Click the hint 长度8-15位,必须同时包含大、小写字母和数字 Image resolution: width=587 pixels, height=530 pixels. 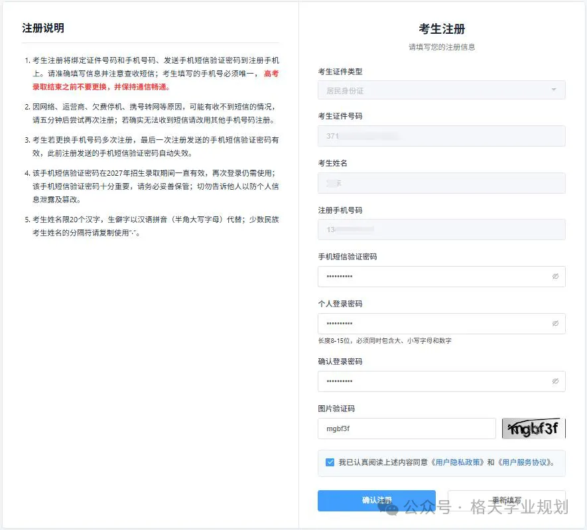[x=385, y=340]
